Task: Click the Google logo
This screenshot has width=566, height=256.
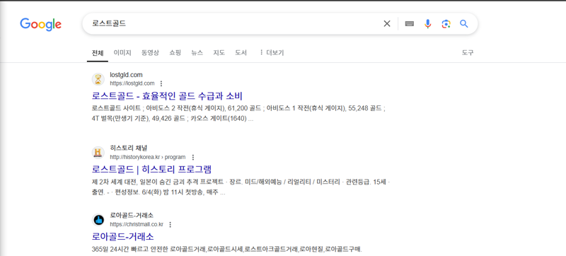Action: tap(40, 25)
